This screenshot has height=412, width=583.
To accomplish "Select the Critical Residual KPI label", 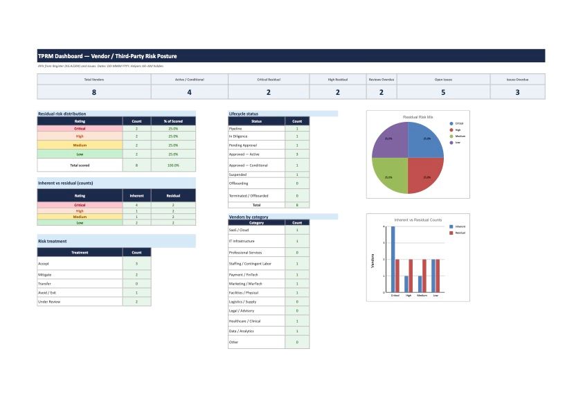I will [x=269, y=80].
